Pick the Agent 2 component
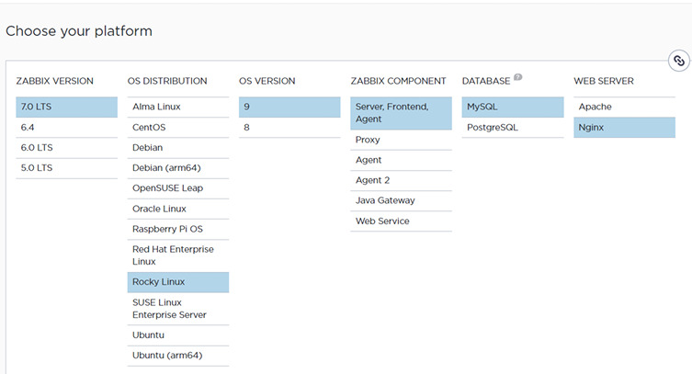The height and width of the screenshot is (374, 692). pos(402,180)
